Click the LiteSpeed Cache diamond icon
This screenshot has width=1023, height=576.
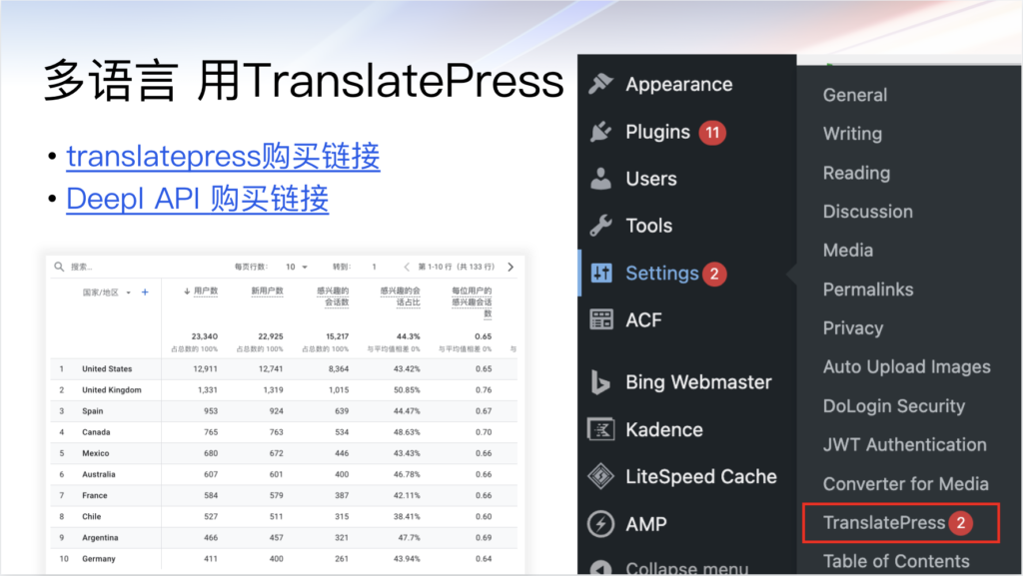[x=600, y=476]
